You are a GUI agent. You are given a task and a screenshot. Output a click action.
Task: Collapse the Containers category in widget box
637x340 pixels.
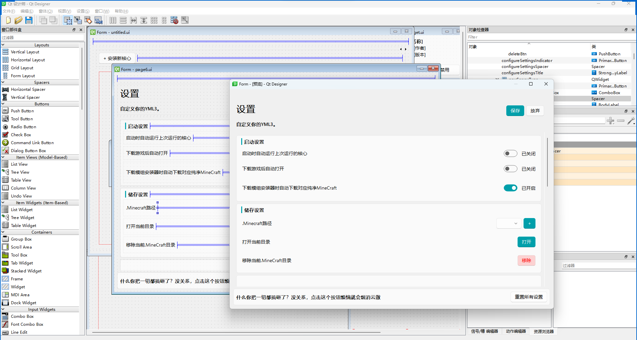3,232
